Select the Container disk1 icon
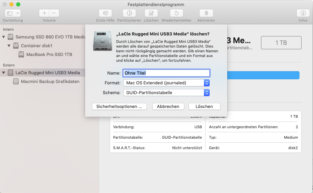 (x=16, y=46)
